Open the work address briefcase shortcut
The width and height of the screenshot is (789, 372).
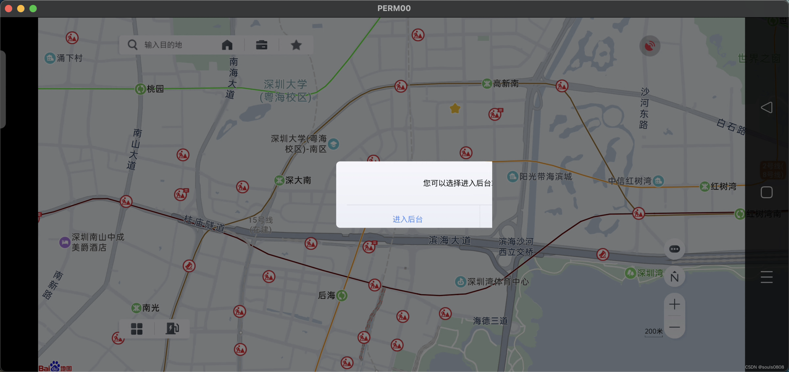pos(262,45)
